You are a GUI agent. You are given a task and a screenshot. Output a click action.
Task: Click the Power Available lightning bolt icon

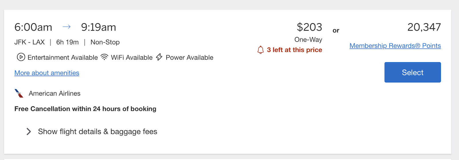tap(159, 57)
